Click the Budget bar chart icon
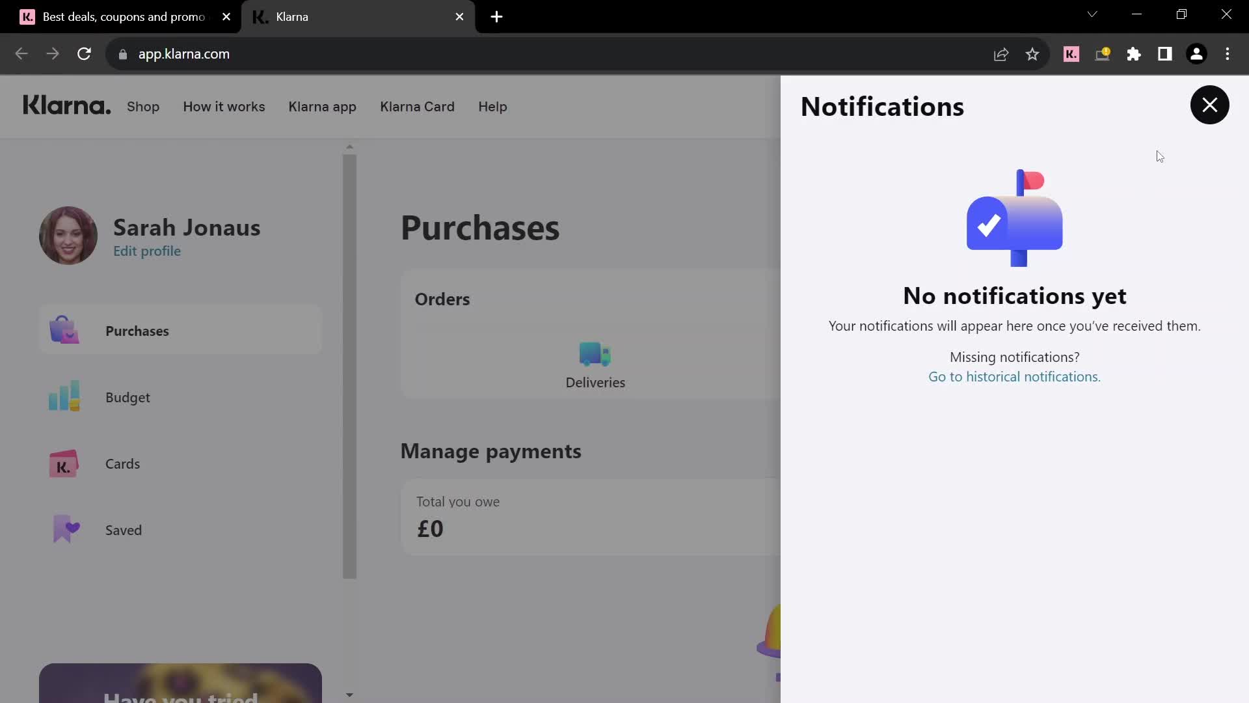1249x703 pixels. 64,396
